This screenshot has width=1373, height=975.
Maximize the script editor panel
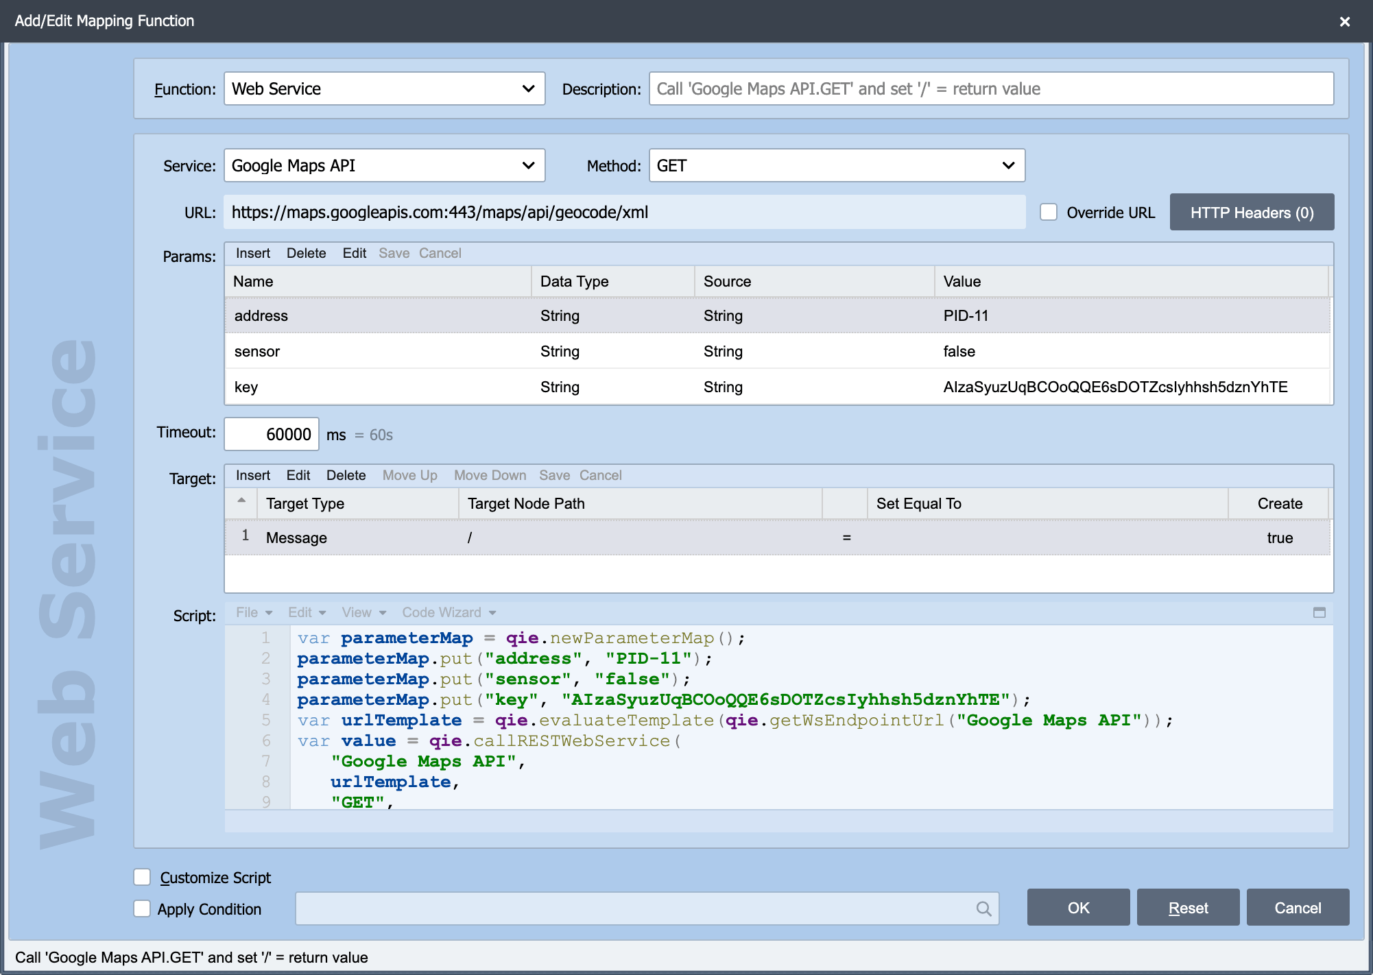click(1319, 612)
